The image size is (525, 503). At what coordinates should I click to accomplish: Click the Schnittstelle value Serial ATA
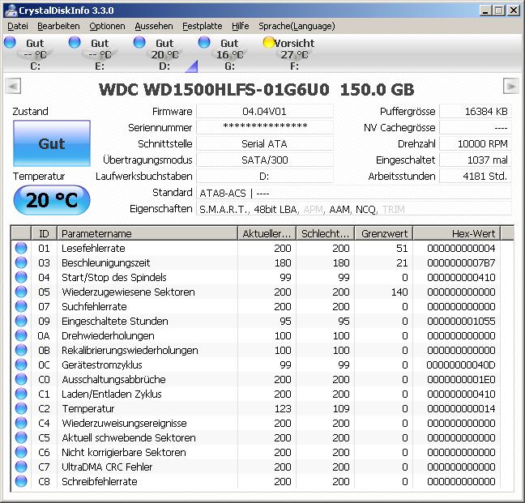coord(264,144)
